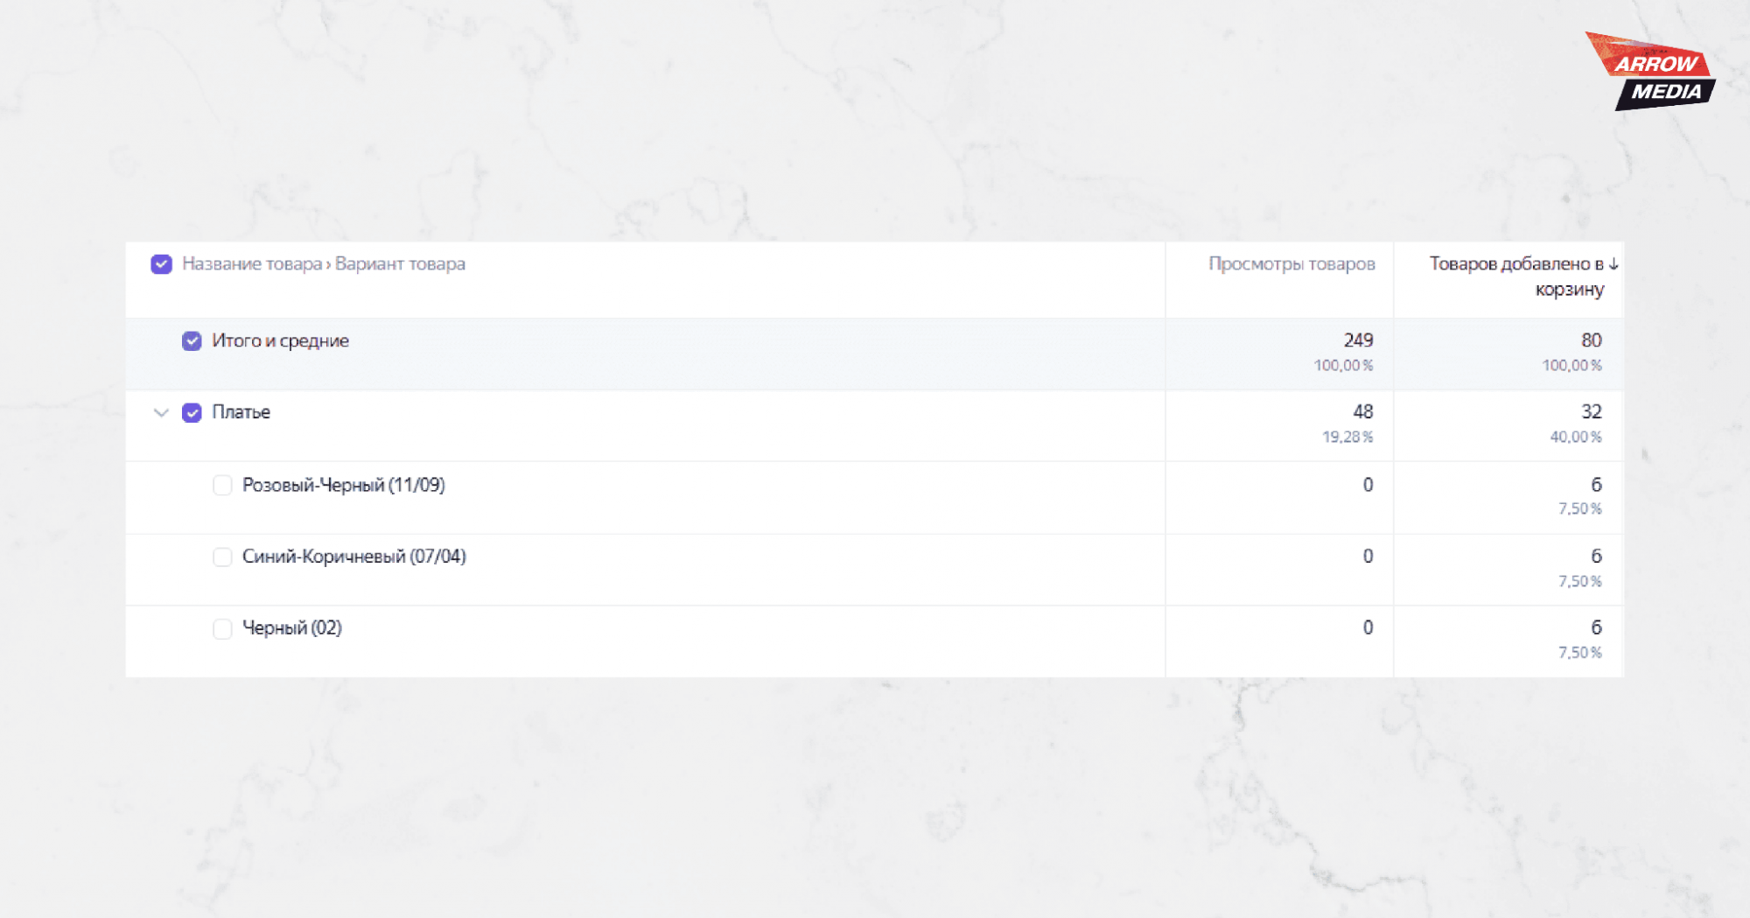Viewport: 1750px width, 918px height.
Task: Click the Вариант товара header label
Action: [x=400, y=264]
